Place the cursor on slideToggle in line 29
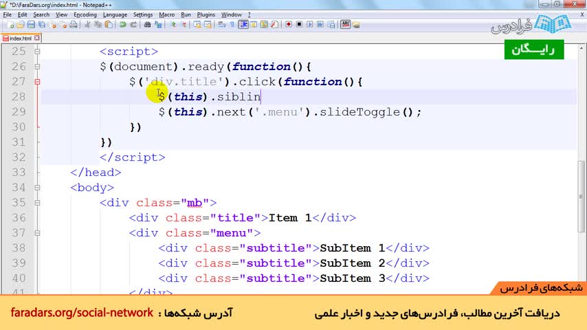The image size is (587, 330). click(359, 112)
